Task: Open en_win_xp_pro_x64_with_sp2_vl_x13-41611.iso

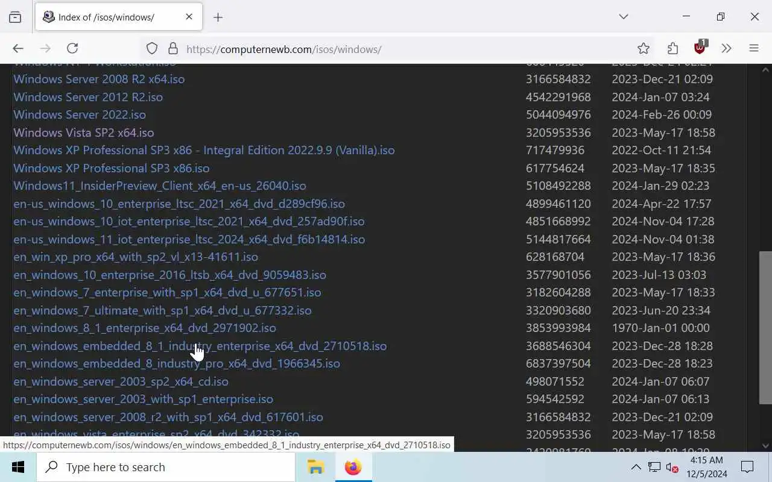Action: coord(136,257)
